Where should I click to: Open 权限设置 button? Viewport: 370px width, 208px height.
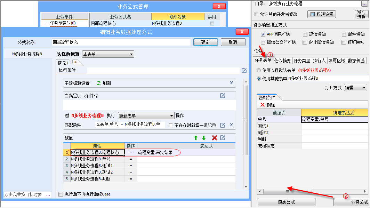tap(322, 14)
